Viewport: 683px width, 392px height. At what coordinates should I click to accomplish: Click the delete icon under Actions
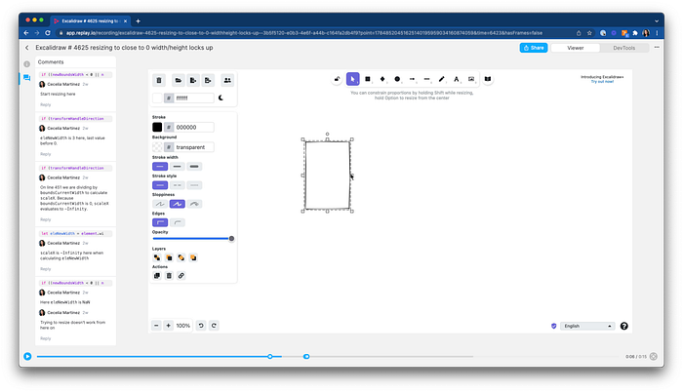coord(169,276)
